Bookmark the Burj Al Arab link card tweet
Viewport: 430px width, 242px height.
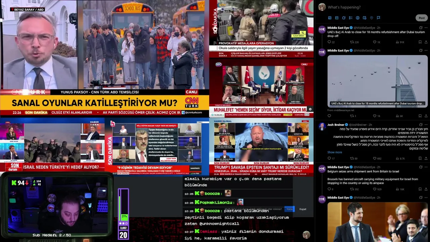click(x=420, y=116)
